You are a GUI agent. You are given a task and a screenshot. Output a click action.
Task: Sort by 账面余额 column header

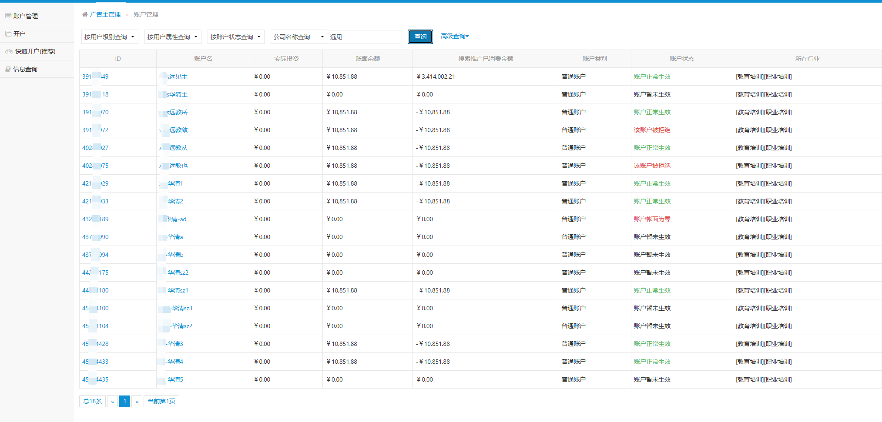tap(367, 59)
